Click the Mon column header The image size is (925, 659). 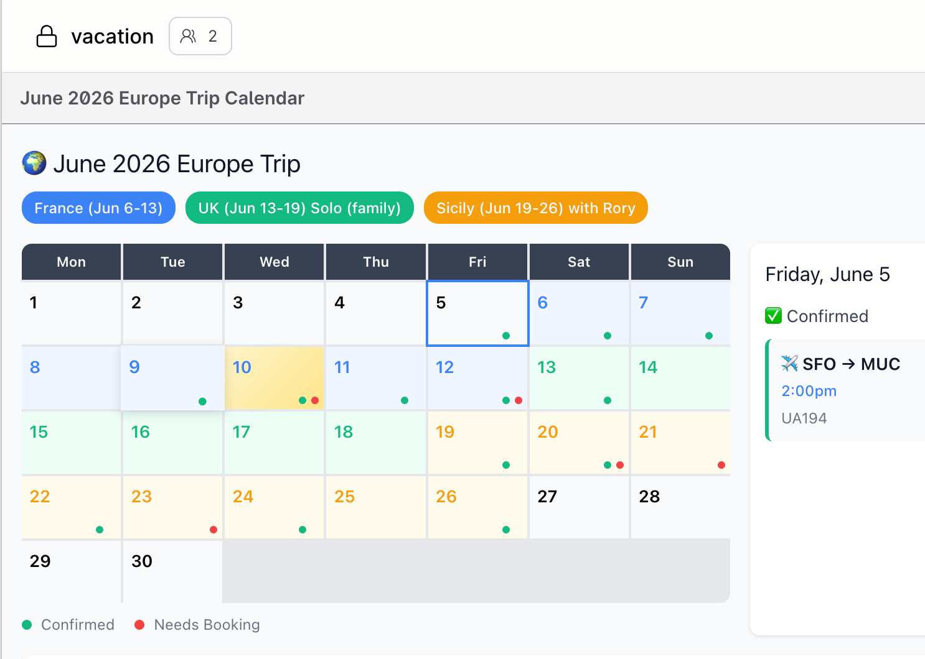(72, 262)
